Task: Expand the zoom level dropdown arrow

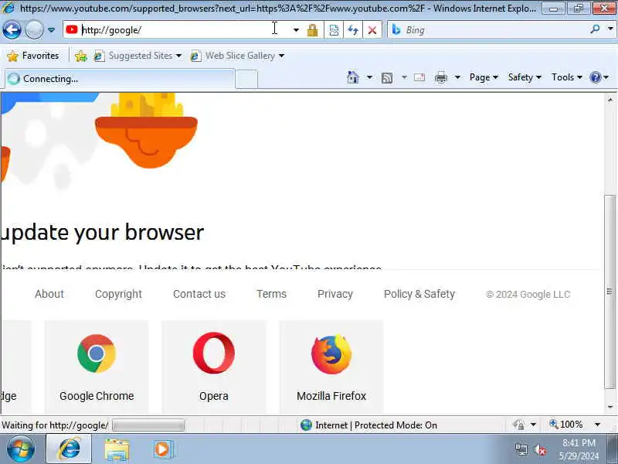Action: click(x=597, y=425)
